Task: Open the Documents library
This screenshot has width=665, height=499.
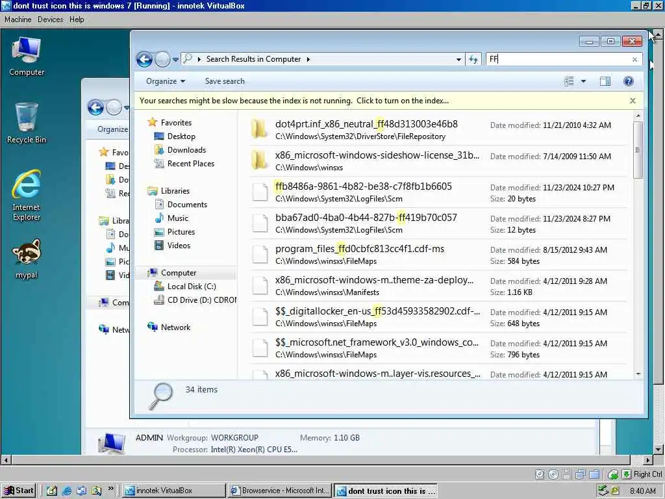Action: point(187,205)
